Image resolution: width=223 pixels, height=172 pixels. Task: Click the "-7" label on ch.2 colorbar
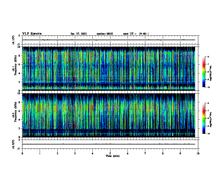208,111
